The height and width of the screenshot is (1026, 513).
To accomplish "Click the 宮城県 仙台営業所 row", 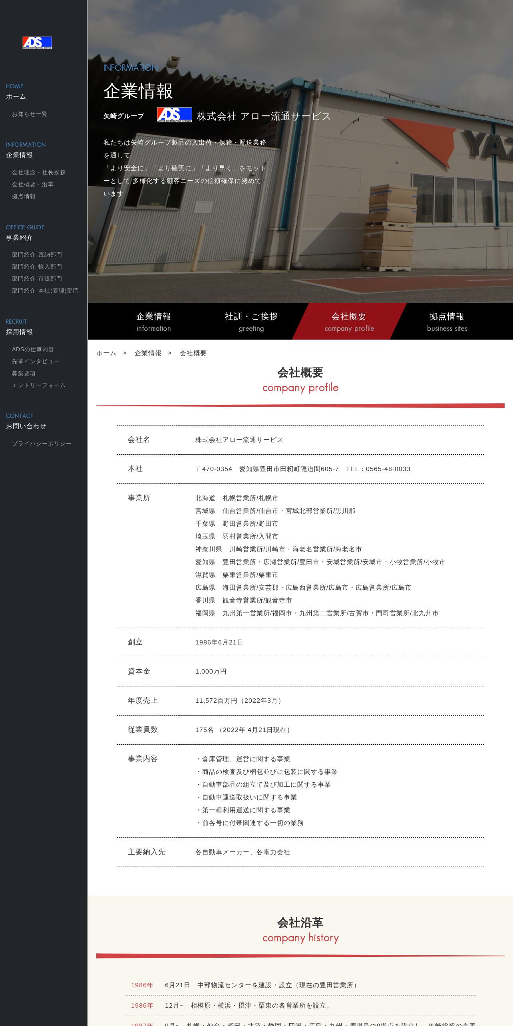I will pyautogui.click(x=275, y=511).
